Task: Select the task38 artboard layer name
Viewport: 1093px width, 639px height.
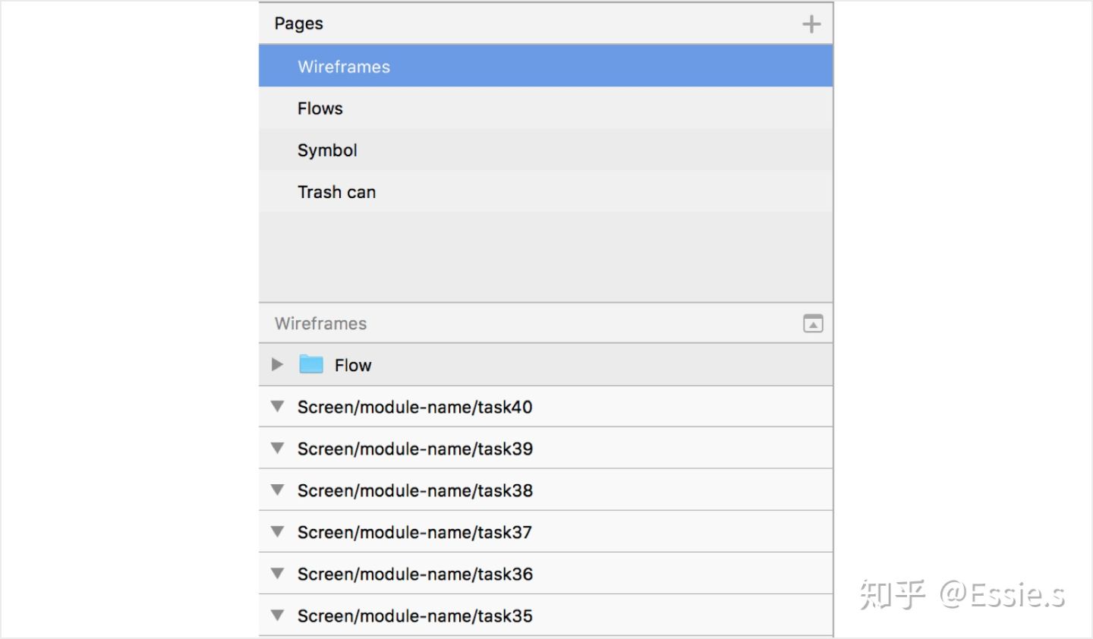Action: tap(414, 491)
